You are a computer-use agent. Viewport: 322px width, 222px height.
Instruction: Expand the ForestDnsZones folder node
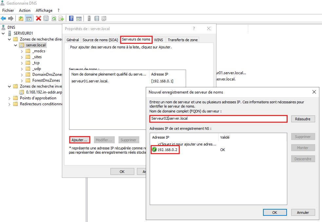click(22, 80)
